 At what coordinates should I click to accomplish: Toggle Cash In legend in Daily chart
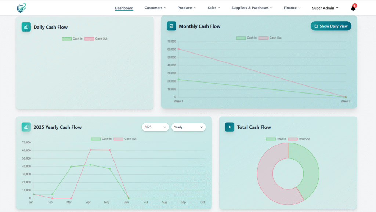(72, 39)
